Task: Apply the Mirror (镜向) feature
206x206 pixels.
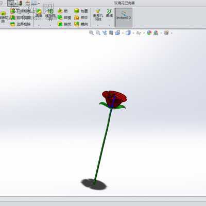Action: (x=81, y=24)
